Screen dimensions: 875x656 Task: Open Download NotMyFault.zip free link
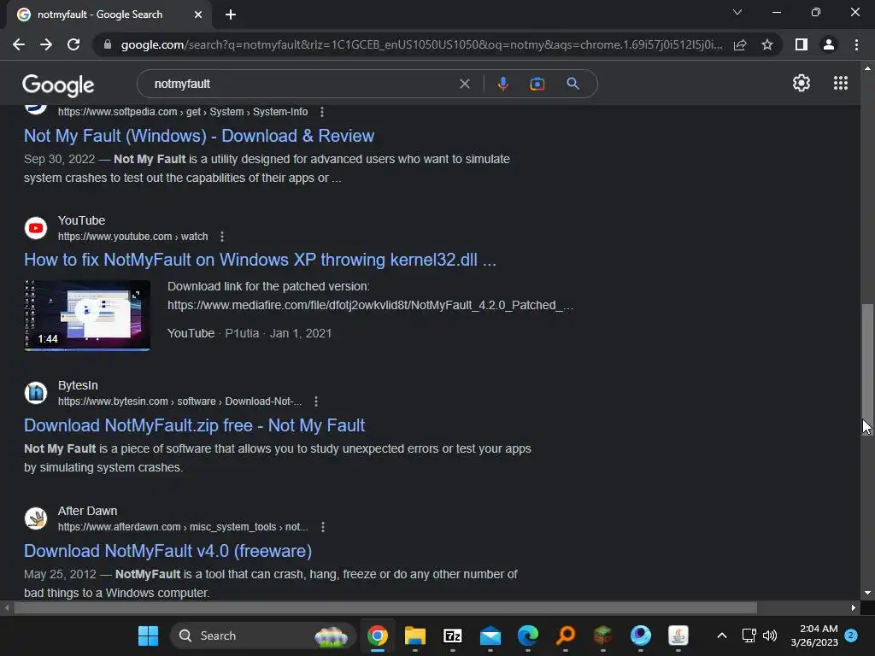coord(194,425)
